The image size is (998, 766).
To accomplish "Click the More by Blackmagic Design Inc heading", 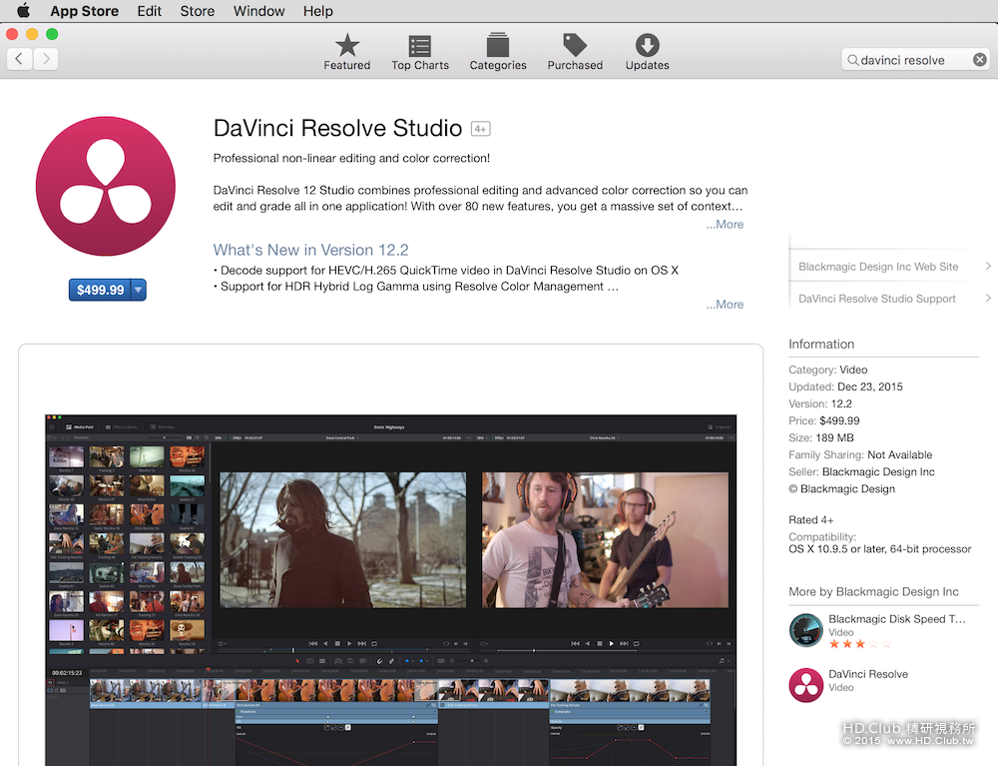I will 873,591.
